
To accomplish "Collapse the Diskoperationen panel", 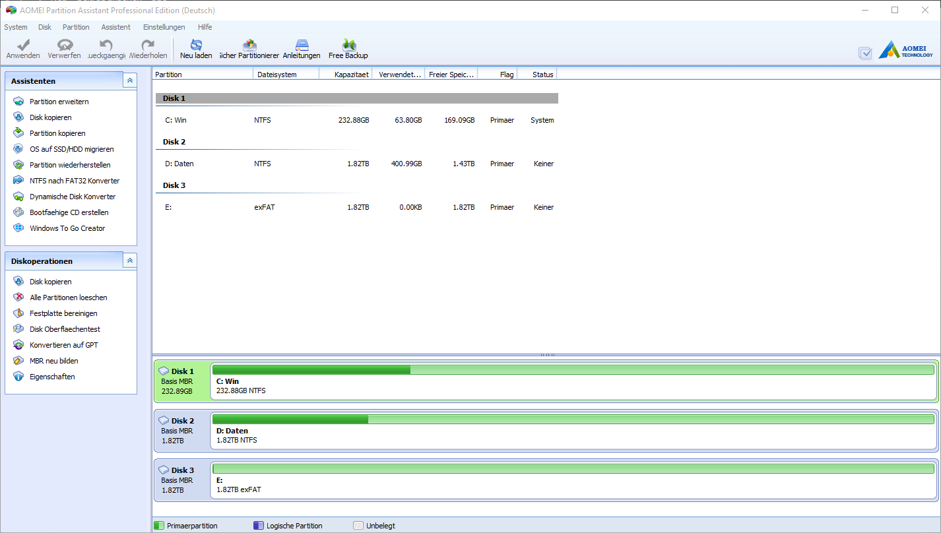I will 130,261.
